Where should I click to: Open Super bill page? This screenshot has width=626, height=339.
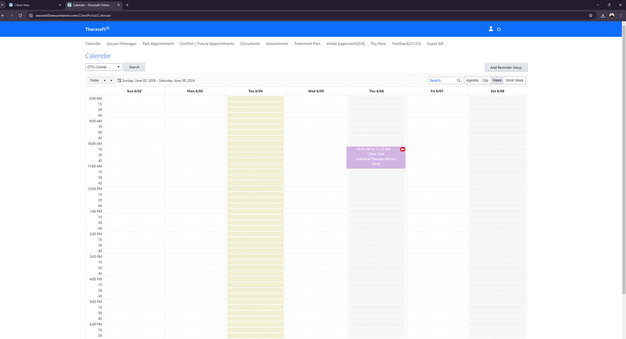pos(435,44)
